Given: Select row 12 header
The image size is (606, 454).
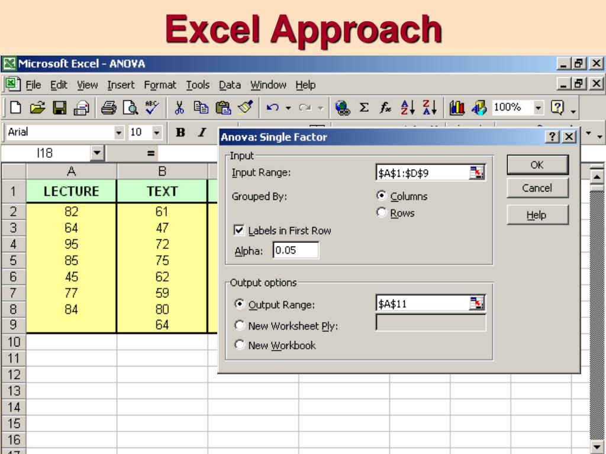Looking at the screenshot, I should coord(14,374).
